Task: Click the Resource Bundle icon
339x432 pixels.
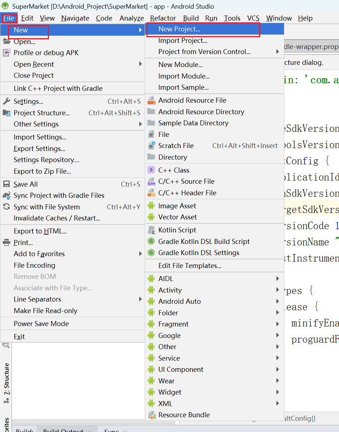Action: (x=152, y=415)
